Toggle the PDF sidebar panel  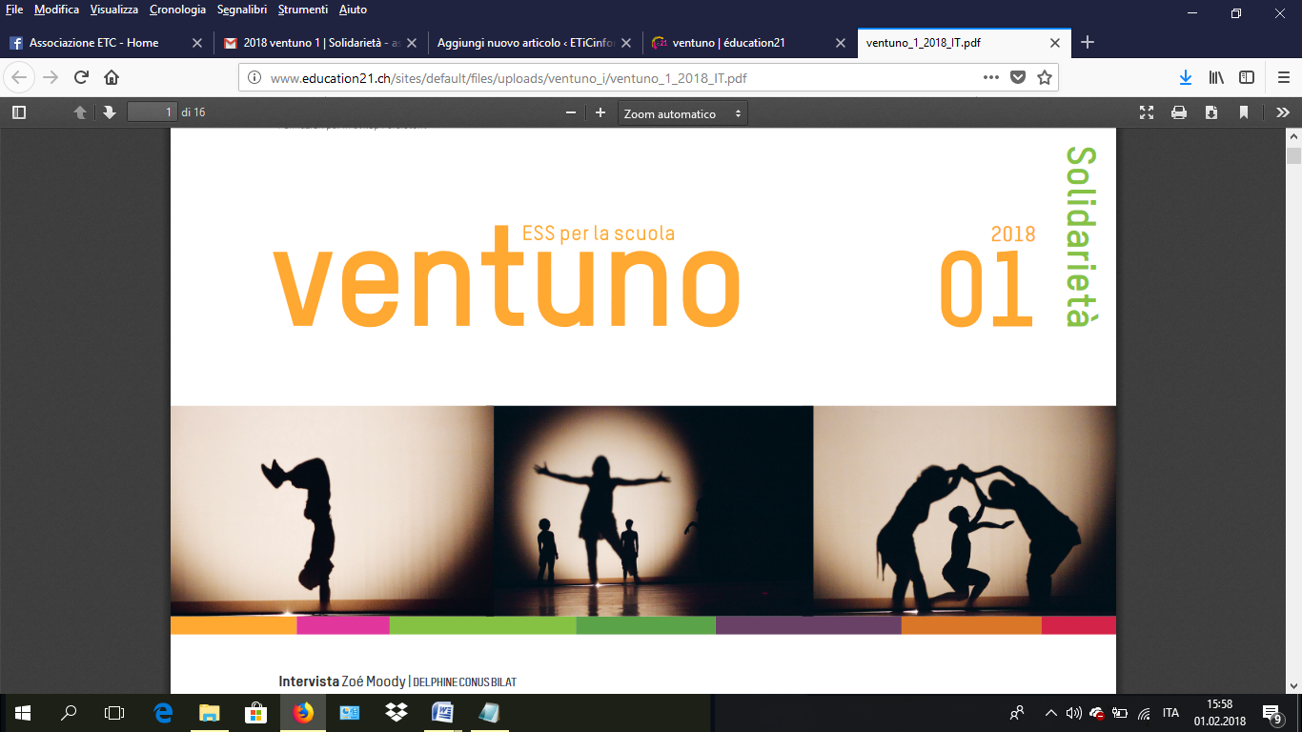pyautogui.click(x=19, y=112)
